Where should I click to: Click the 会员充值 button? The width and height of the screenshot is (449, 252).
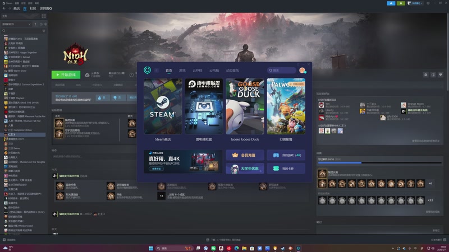click(x=245, y=155)
